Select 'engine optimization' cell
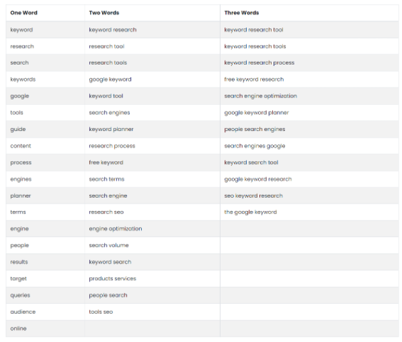402x342 pixels. (x=116, y=228)
